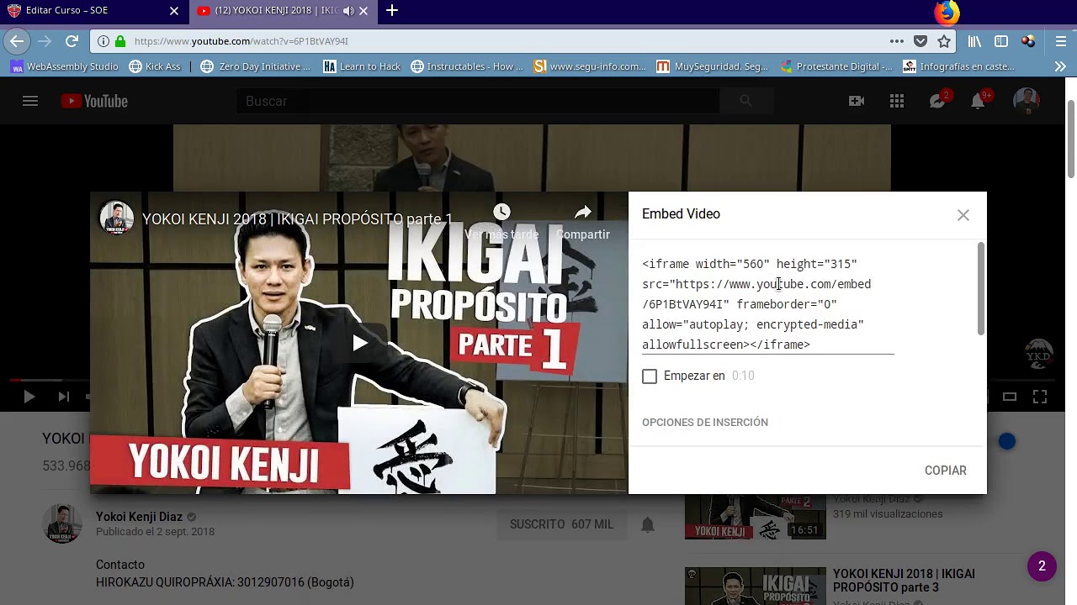Viewport: 1077px width, 605px height.
Task: Open the Kick Ass bookmark
Action: [155, 66]
